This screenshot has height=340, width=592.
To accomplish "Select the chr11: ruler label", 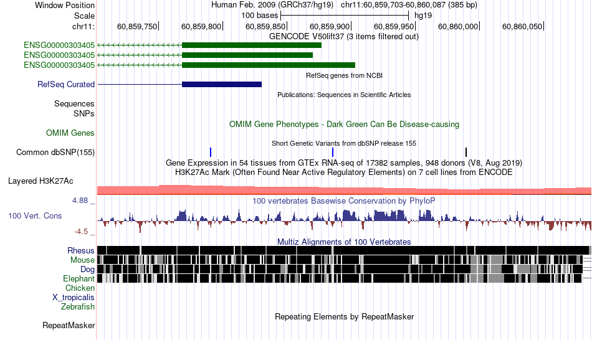I will click(84, 26).
